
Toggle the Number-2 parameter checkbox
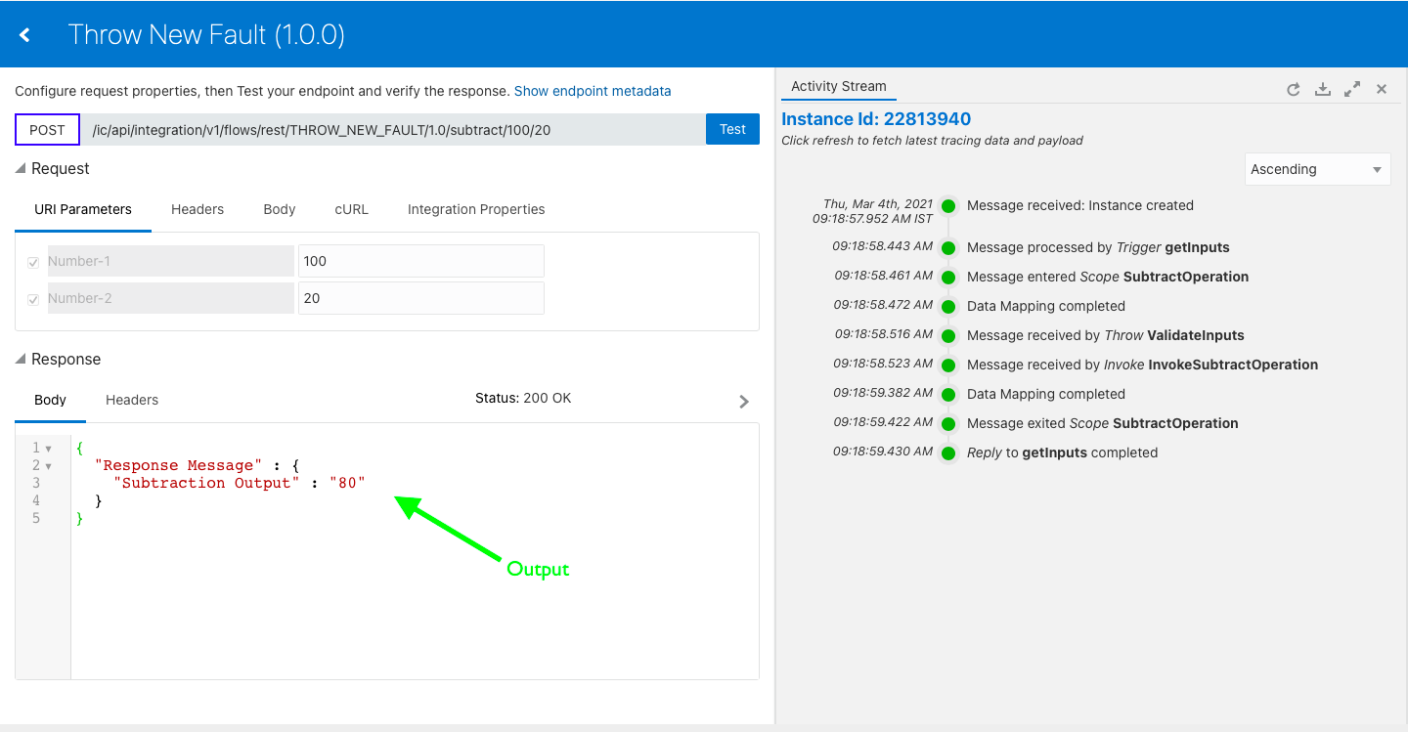[x=33, y=299]
